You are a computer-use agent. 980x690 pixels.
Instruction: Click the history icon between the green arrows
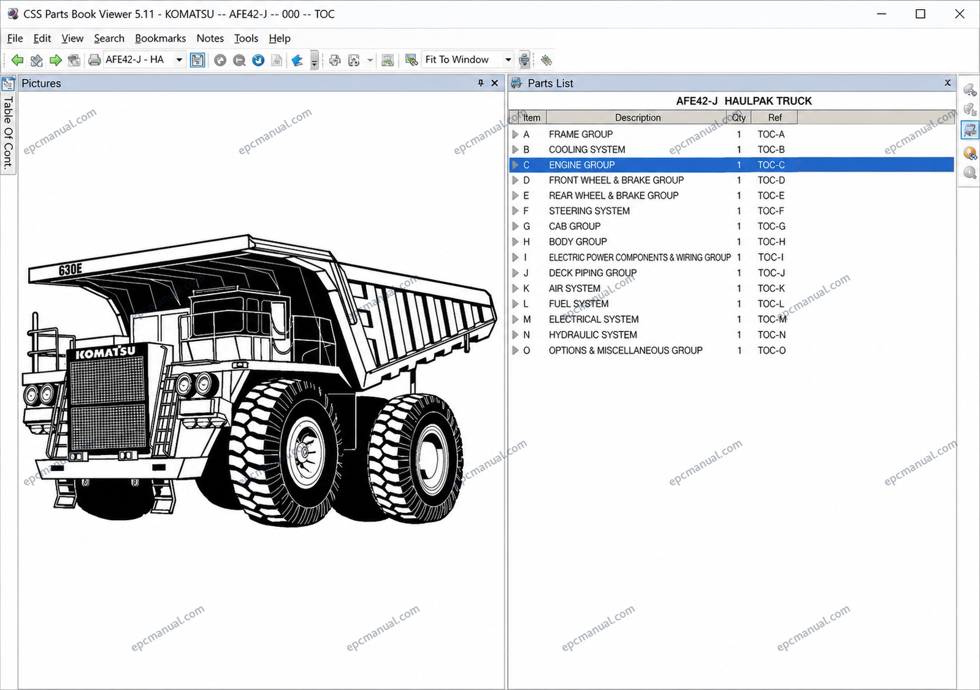[x=37, y=60]
